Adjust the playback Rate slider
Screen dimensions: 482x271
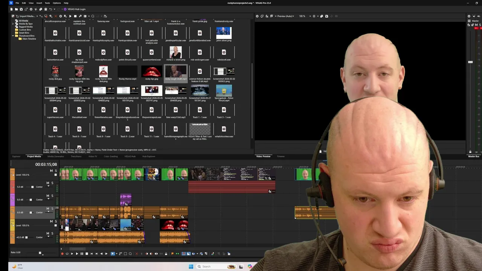coord(40,253)
